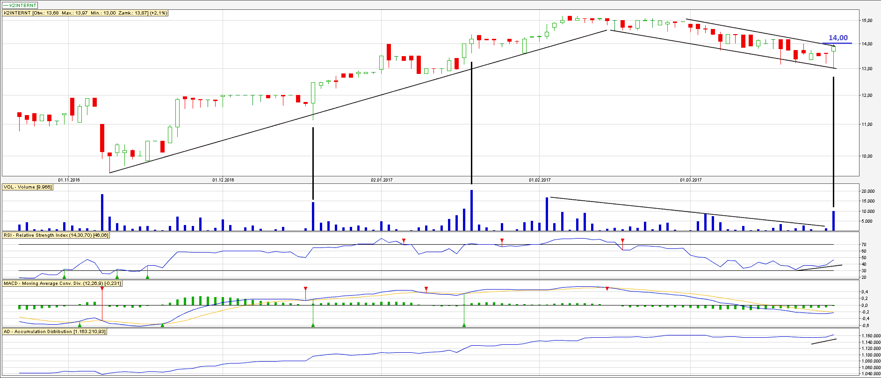The image size is (881, 378).
Task: Click the AD Accumulation Distribution label
Action: (x=55, y=332)
